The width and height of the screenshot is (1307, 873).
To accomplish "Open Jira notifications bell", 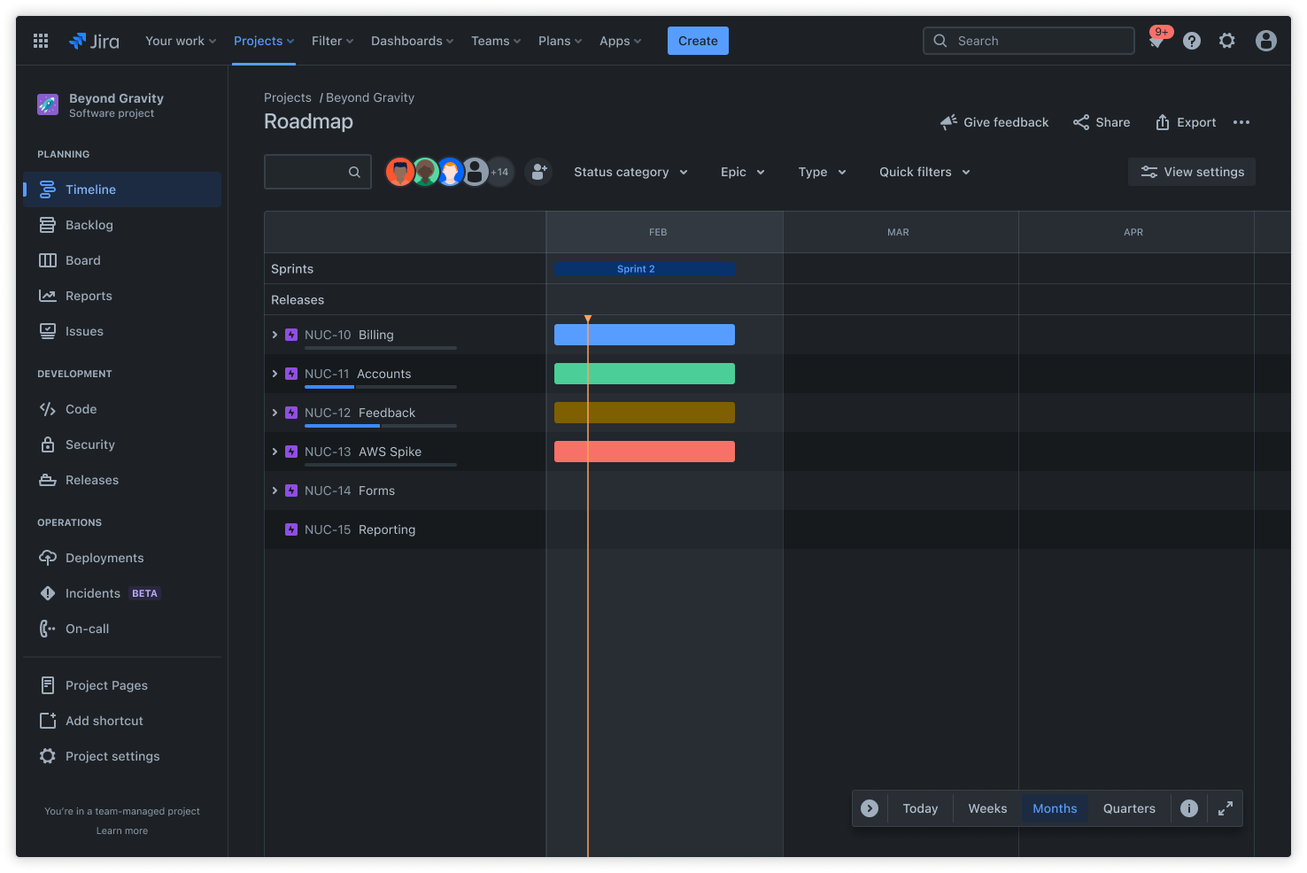I will (1156, 40).
